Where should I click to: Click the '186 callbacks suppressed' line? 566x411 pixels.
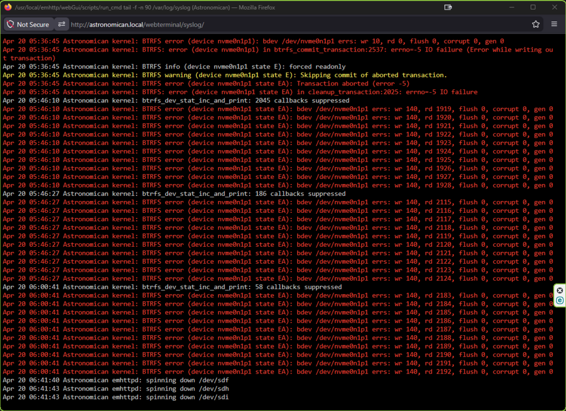(174, 194)
